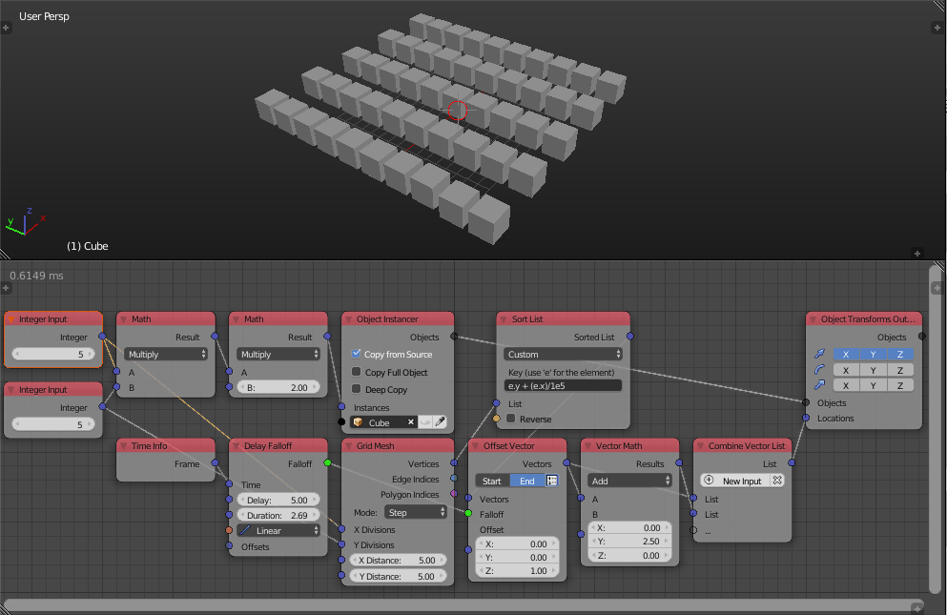The width and height of the screenshot is (947, 615).
Task: Select Start mode in Offset Vector
Action: click(492, 481)
